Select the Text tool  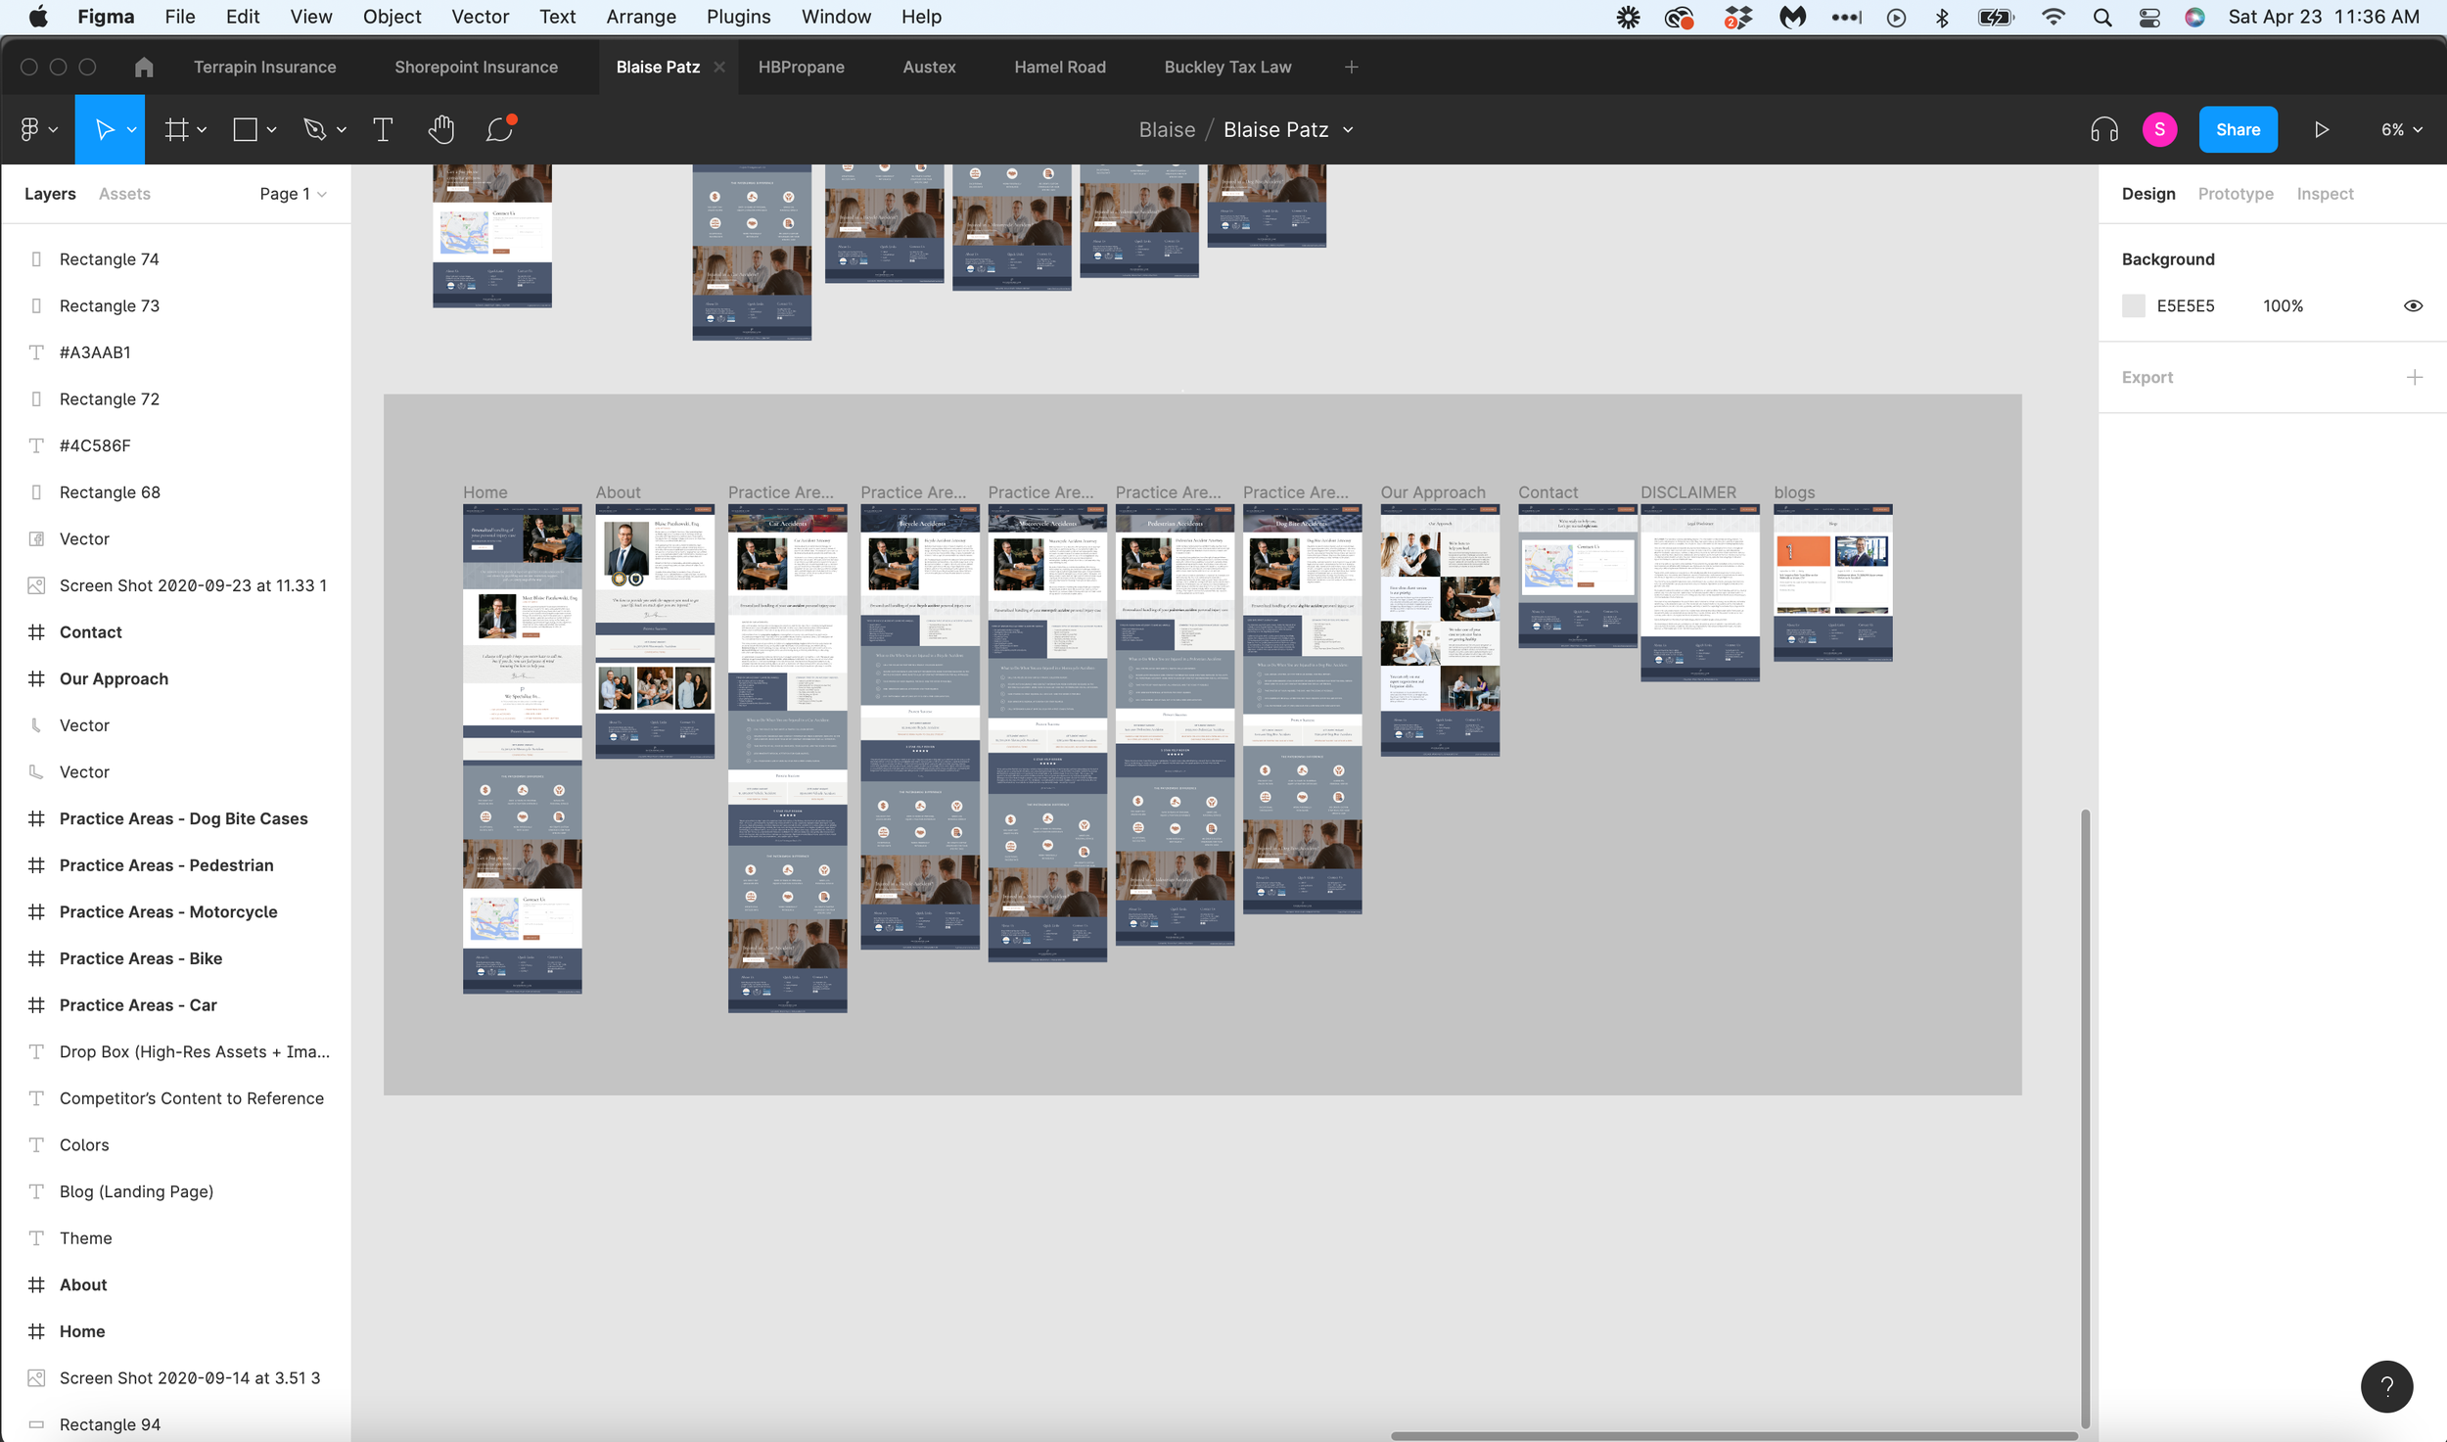pyautogui.click(x=383, y=129)
